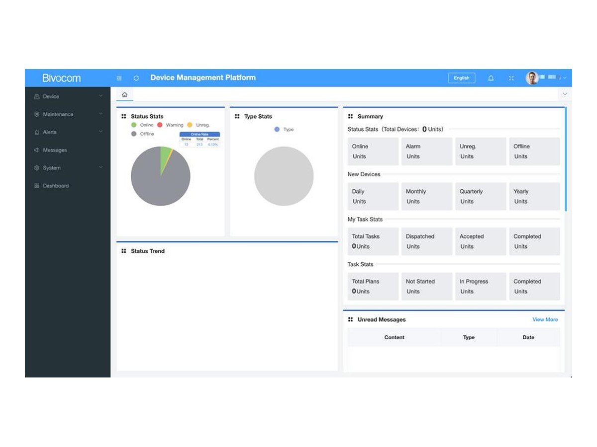Click the Monthly new devices card

(x=427, y=196)
